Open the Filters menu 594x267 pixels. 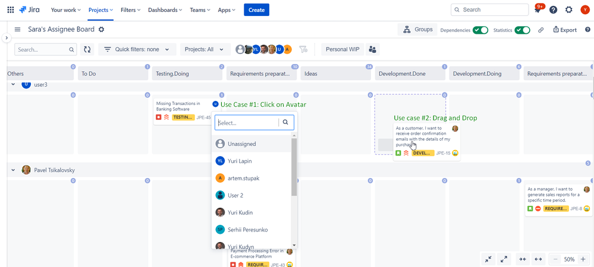[131, 10]
